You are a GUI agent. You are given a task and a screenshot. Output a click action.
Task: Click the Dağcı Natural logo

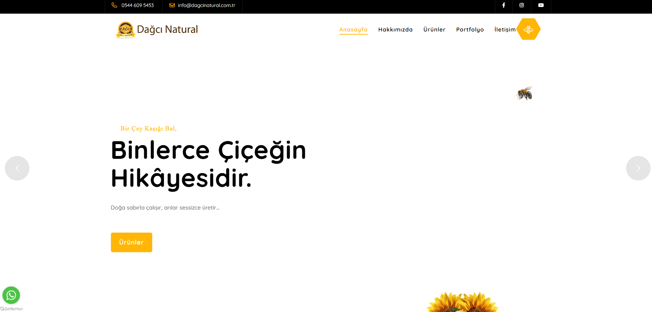(157, 30)
